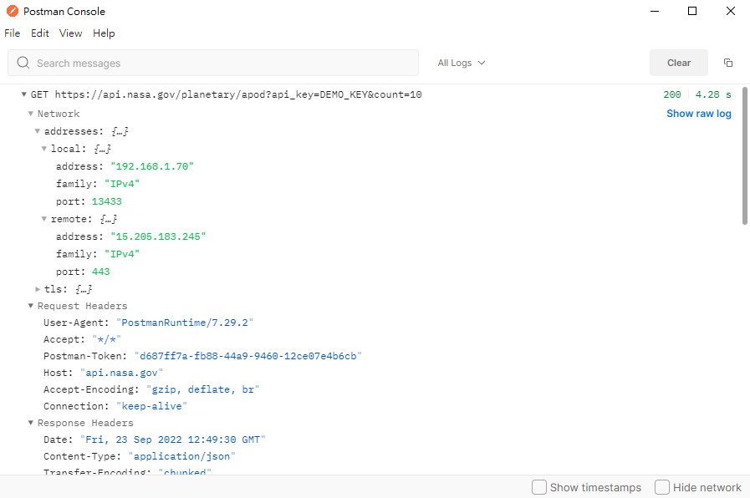Select Accept header value "*/*"
The height and width of the screenshot is (498, 750).
tap(107, 339)
